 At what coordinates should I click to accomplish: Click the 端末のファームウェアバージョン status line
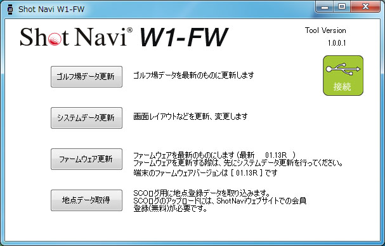[x=206, y=173]
